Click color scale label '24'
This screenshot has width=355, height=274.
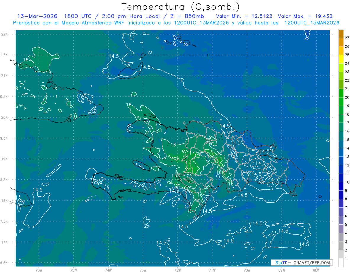[347, 63]
